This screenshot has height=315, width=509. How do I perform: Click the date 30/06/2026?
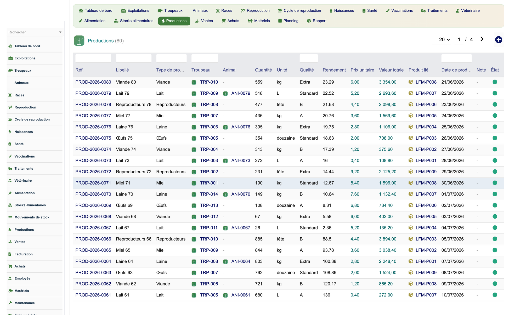click(453, 183)
